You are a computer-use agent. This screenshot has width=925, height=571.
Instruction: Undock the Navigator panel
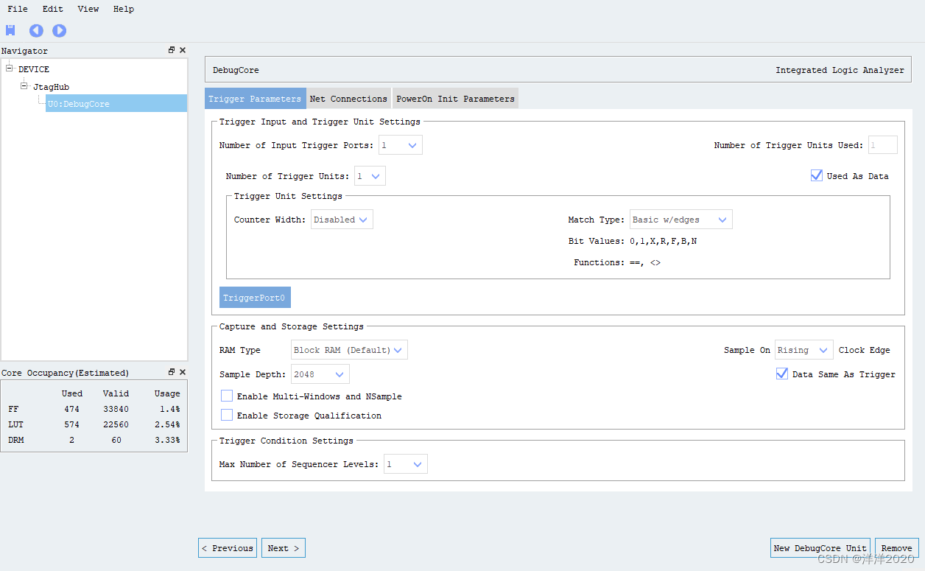pos(172,50)
